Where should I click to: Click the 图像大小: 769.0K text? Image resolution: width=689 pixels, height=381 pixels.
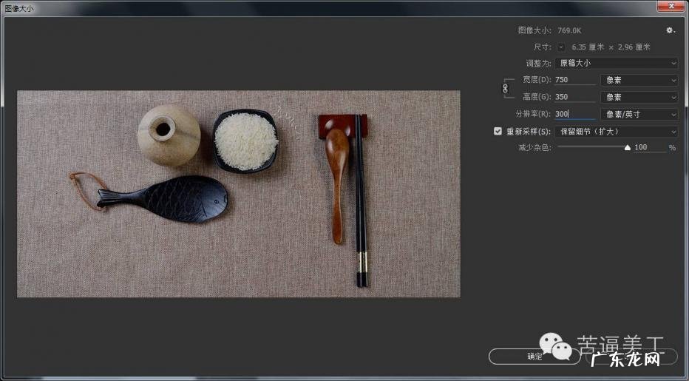point(549,30)
